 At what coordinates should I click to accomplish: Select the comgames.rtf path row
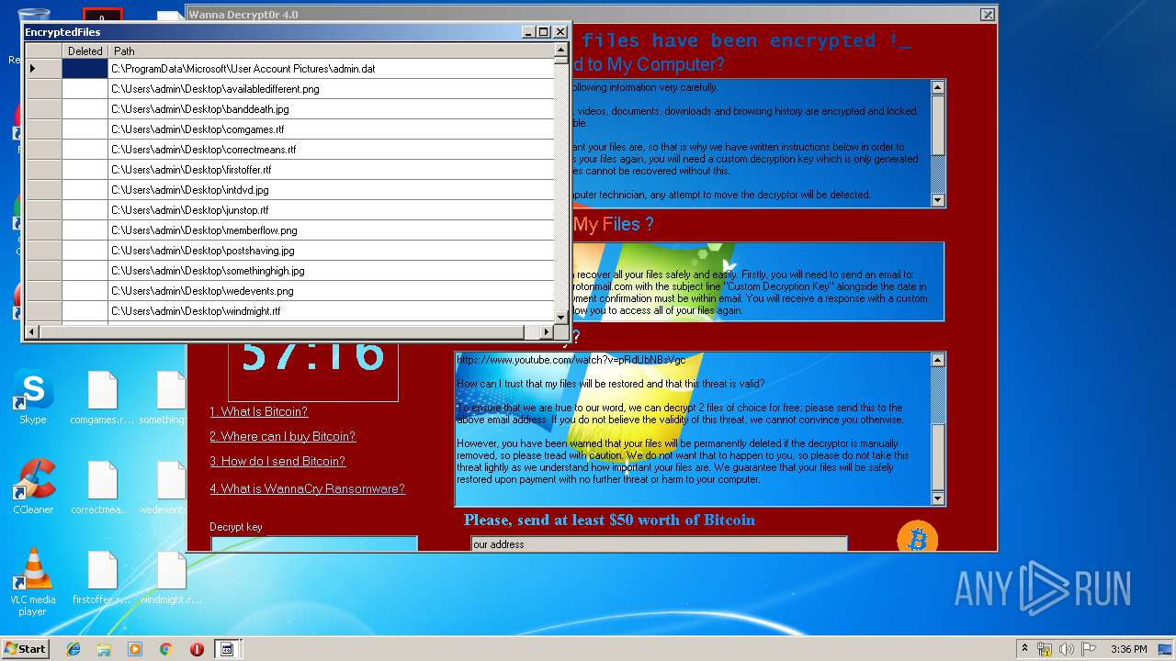331,129
